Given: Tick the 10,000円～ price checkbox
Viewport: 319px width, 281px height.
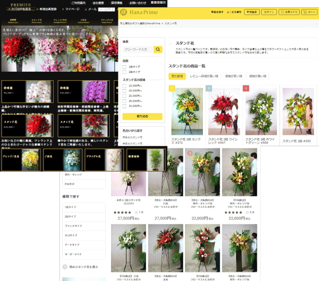Looking at the screenshot, I should (x=124, y=86).
